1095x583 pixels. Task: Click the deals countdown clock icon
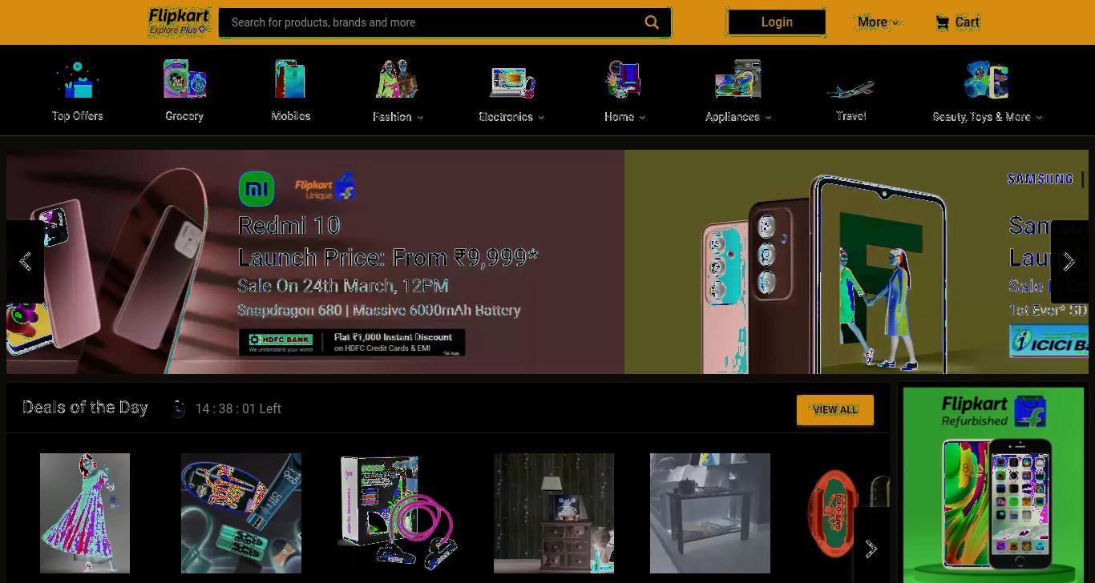(178, 408)
